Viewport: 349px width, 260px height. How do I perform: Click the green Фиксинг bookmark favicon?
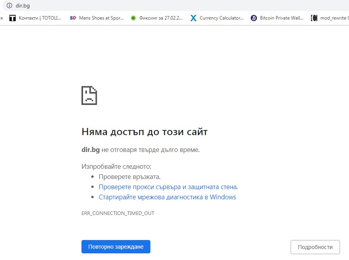pos(133,18)
